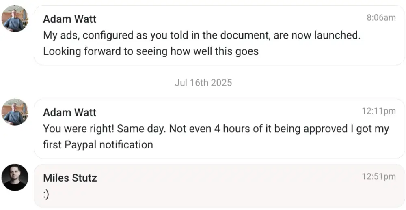The image size is (406, 210).
Task: Click the ":)" smiley message from Miles
Action: tap(46, 195)
